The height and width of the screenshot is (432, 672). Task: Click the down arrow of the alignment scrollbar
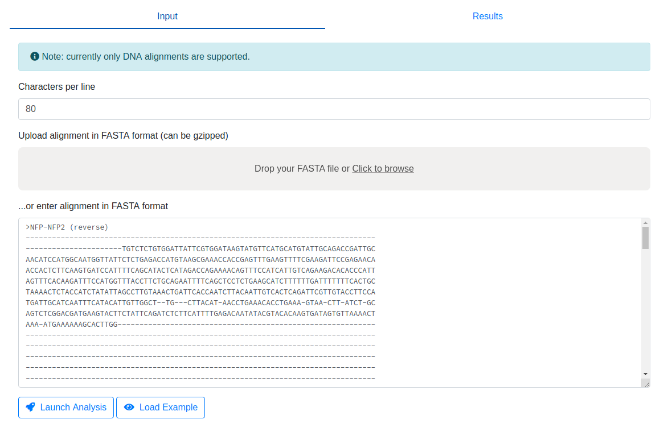tap(645, 373)
